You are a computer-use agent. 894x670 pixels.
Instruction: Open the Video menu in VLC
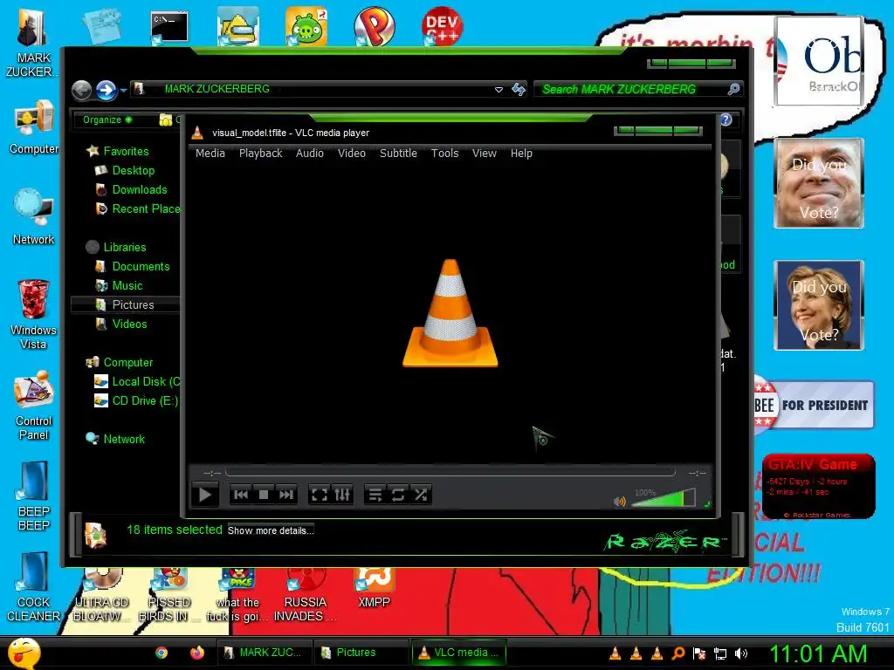352,154
